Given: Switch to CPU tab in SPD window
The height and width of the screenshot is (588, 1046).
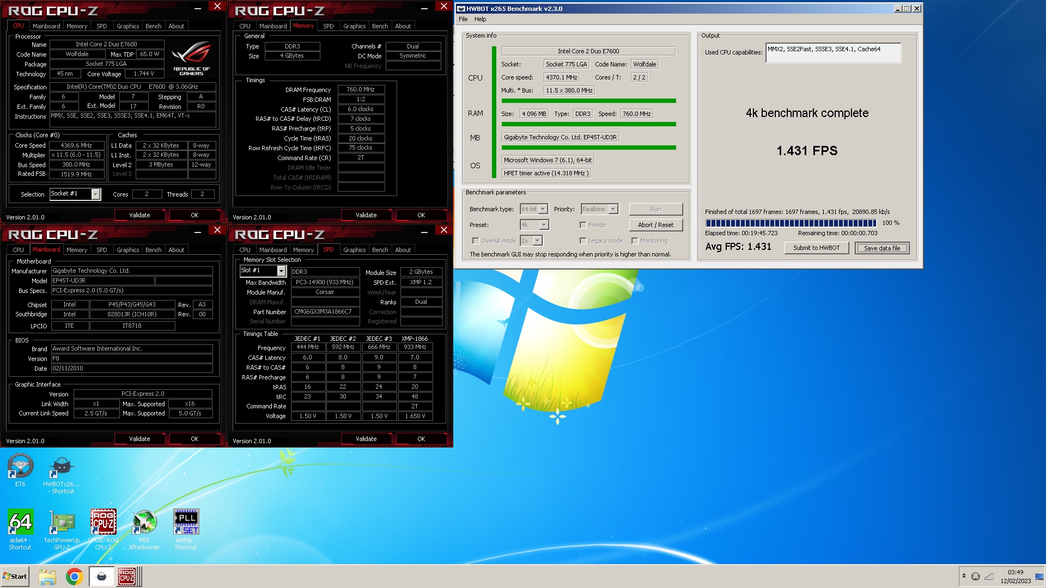Looking at the screenshot, I should (245, 250).
